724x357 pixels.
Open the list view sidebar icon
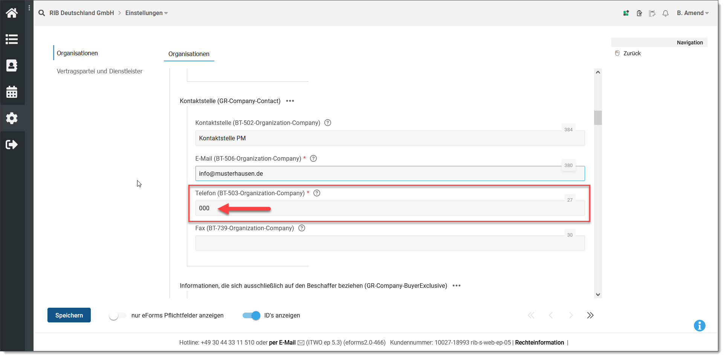(12, 39)
